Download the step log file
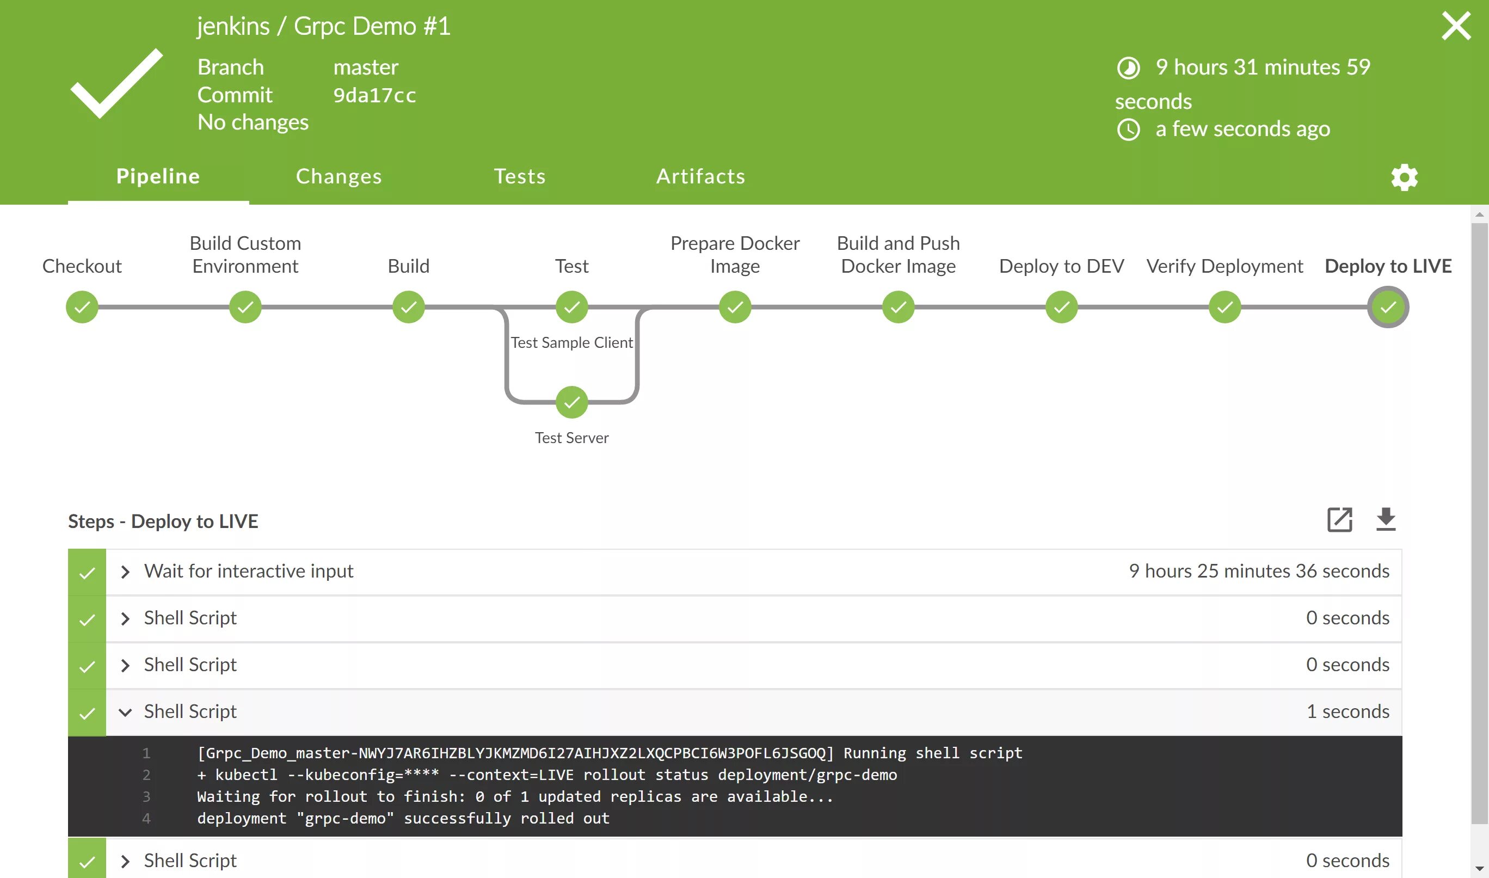This screenshot has width=1489, height=878. pos(1386,519)
